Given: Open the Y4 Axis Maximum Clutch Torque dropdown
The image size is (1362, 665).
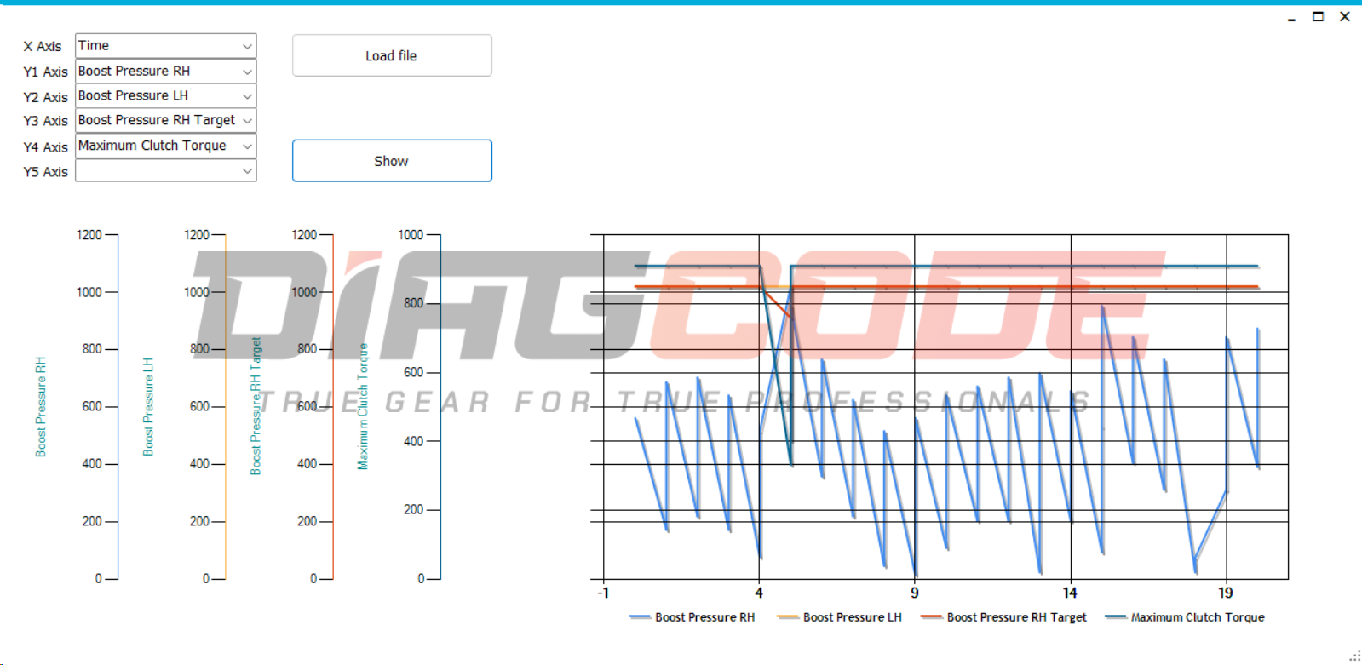Looking at the screenshot, I should pos(166,146).
